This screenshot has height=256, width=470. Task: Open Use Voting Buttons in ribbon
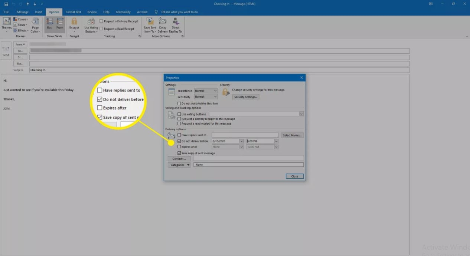(x=91, y=25)
